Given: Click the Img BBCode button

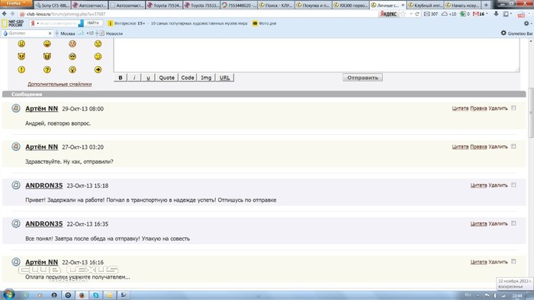Looking at the screenshot, I should 206,78.
